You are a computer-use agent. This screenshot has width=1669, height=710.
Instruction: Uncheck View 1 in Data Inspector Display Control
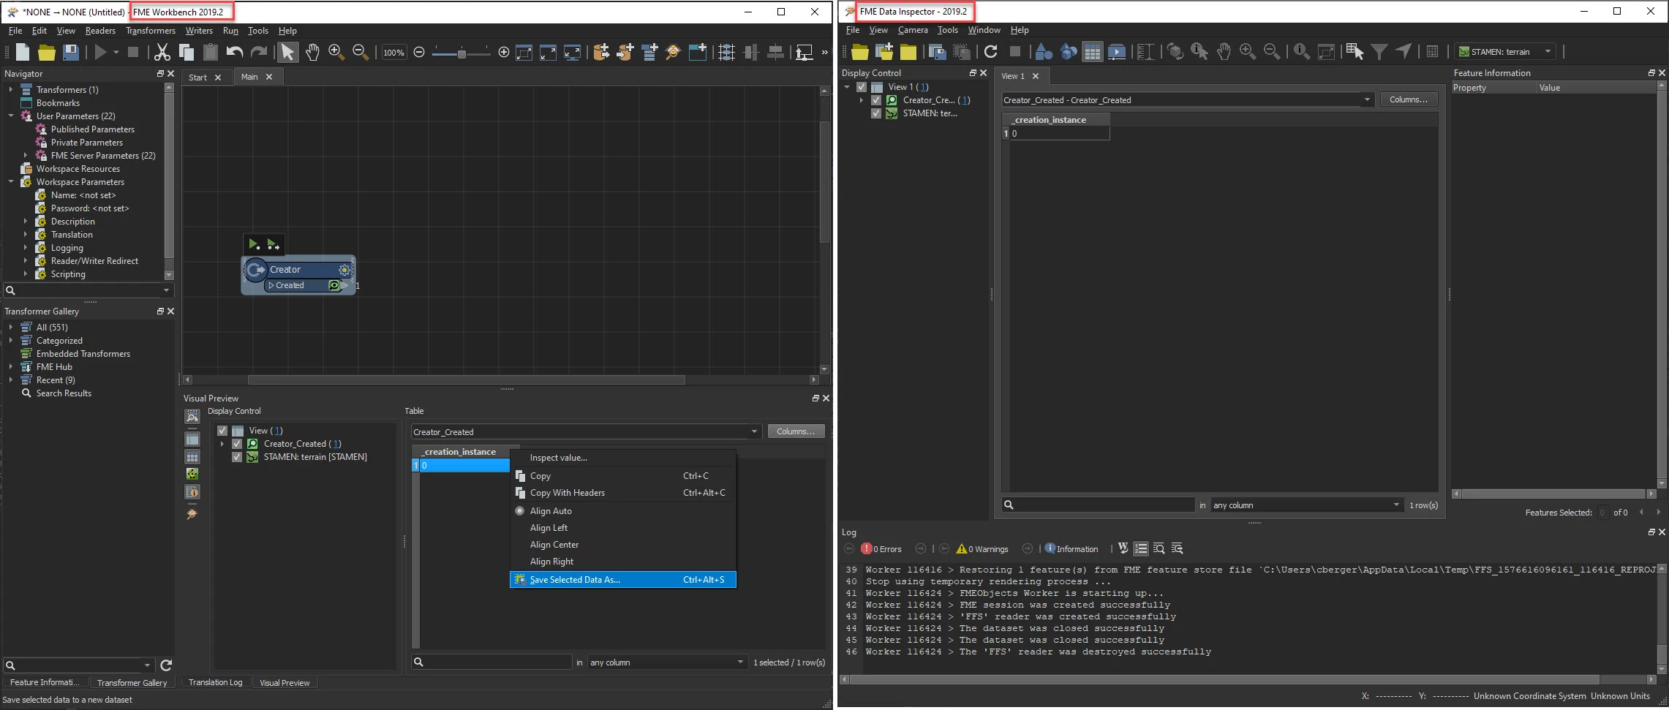862,87
